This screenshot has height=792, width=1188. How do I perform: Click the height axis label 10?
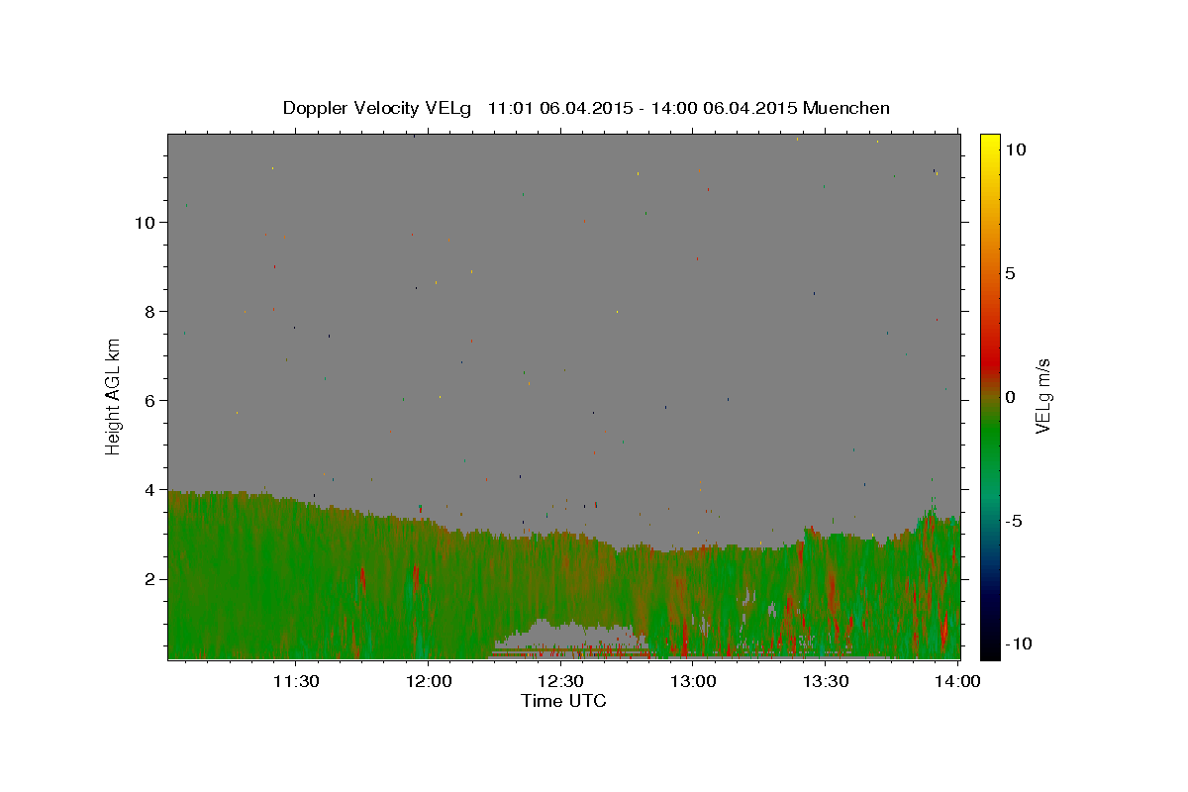point(146,223)
